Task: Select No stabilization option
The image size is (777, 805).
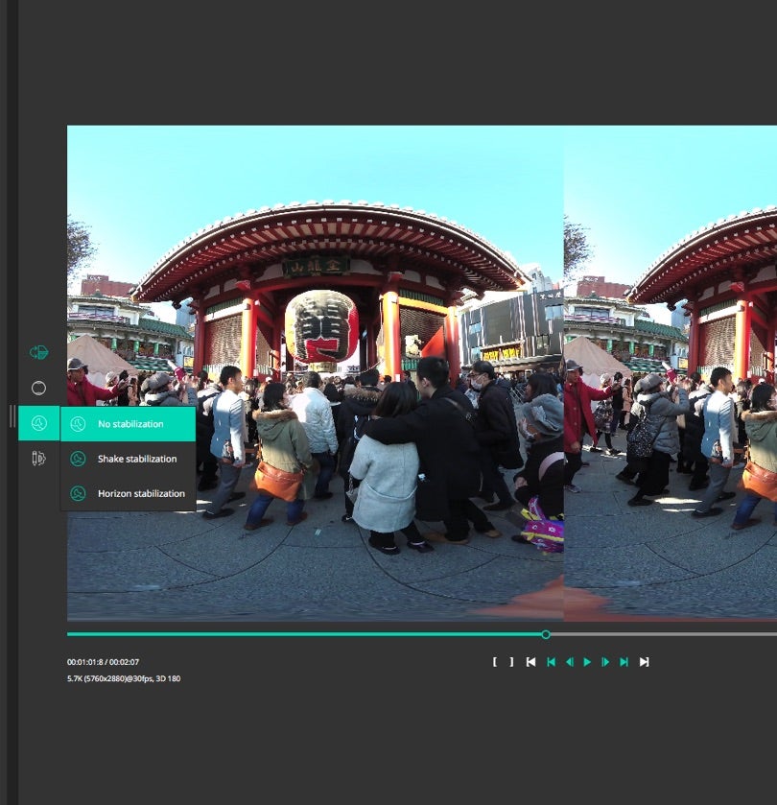Action: [129, 424]
